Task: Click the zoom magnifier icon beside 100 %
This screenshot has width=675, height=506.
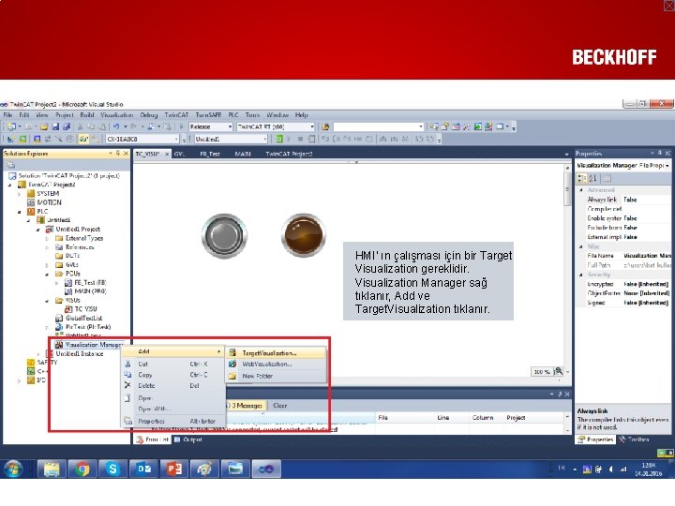Action: coord(559,371)
